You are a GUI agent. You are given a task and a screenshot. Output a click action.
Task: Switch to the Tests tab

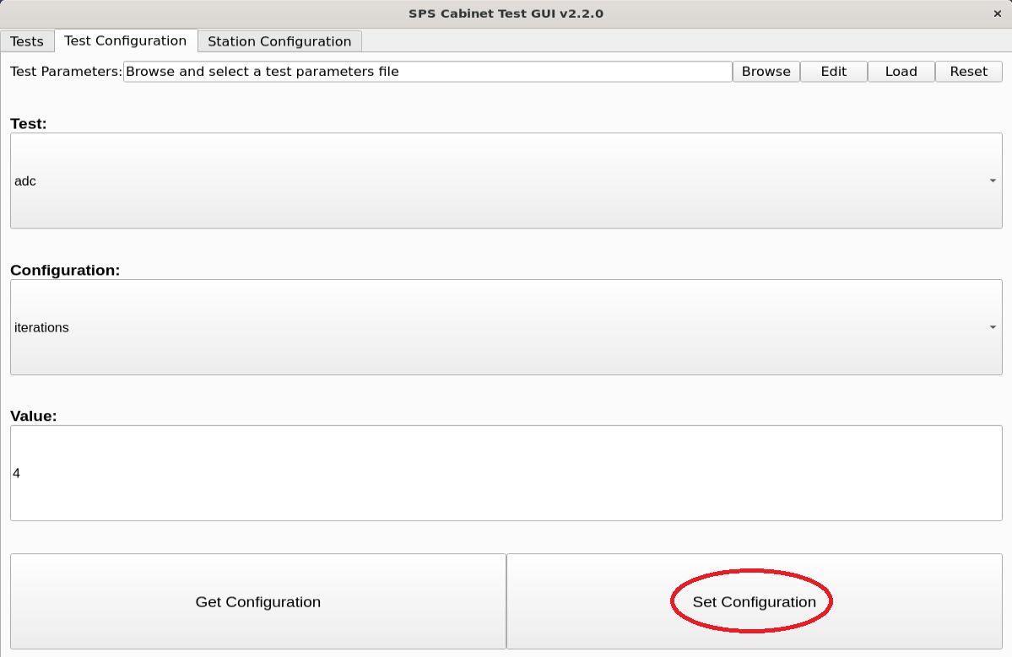tap(27, 41)
